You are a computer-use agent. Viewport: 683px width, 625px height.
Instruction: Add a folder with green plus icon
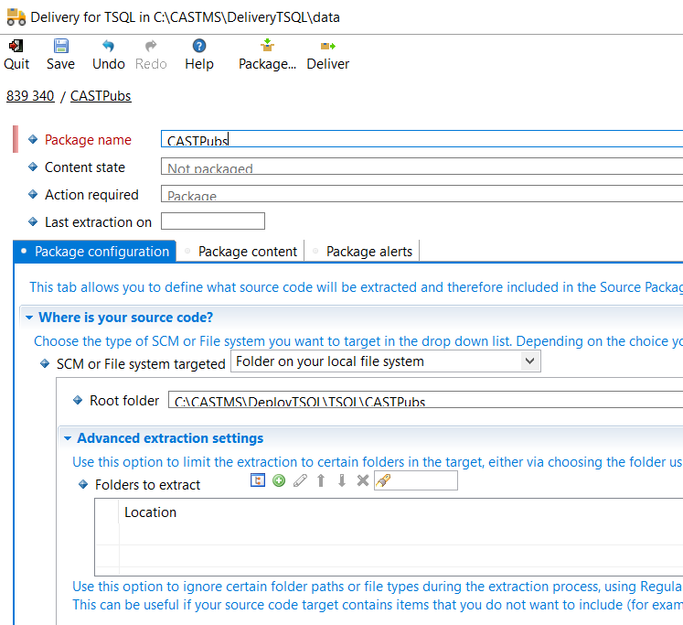pos(279,480)
